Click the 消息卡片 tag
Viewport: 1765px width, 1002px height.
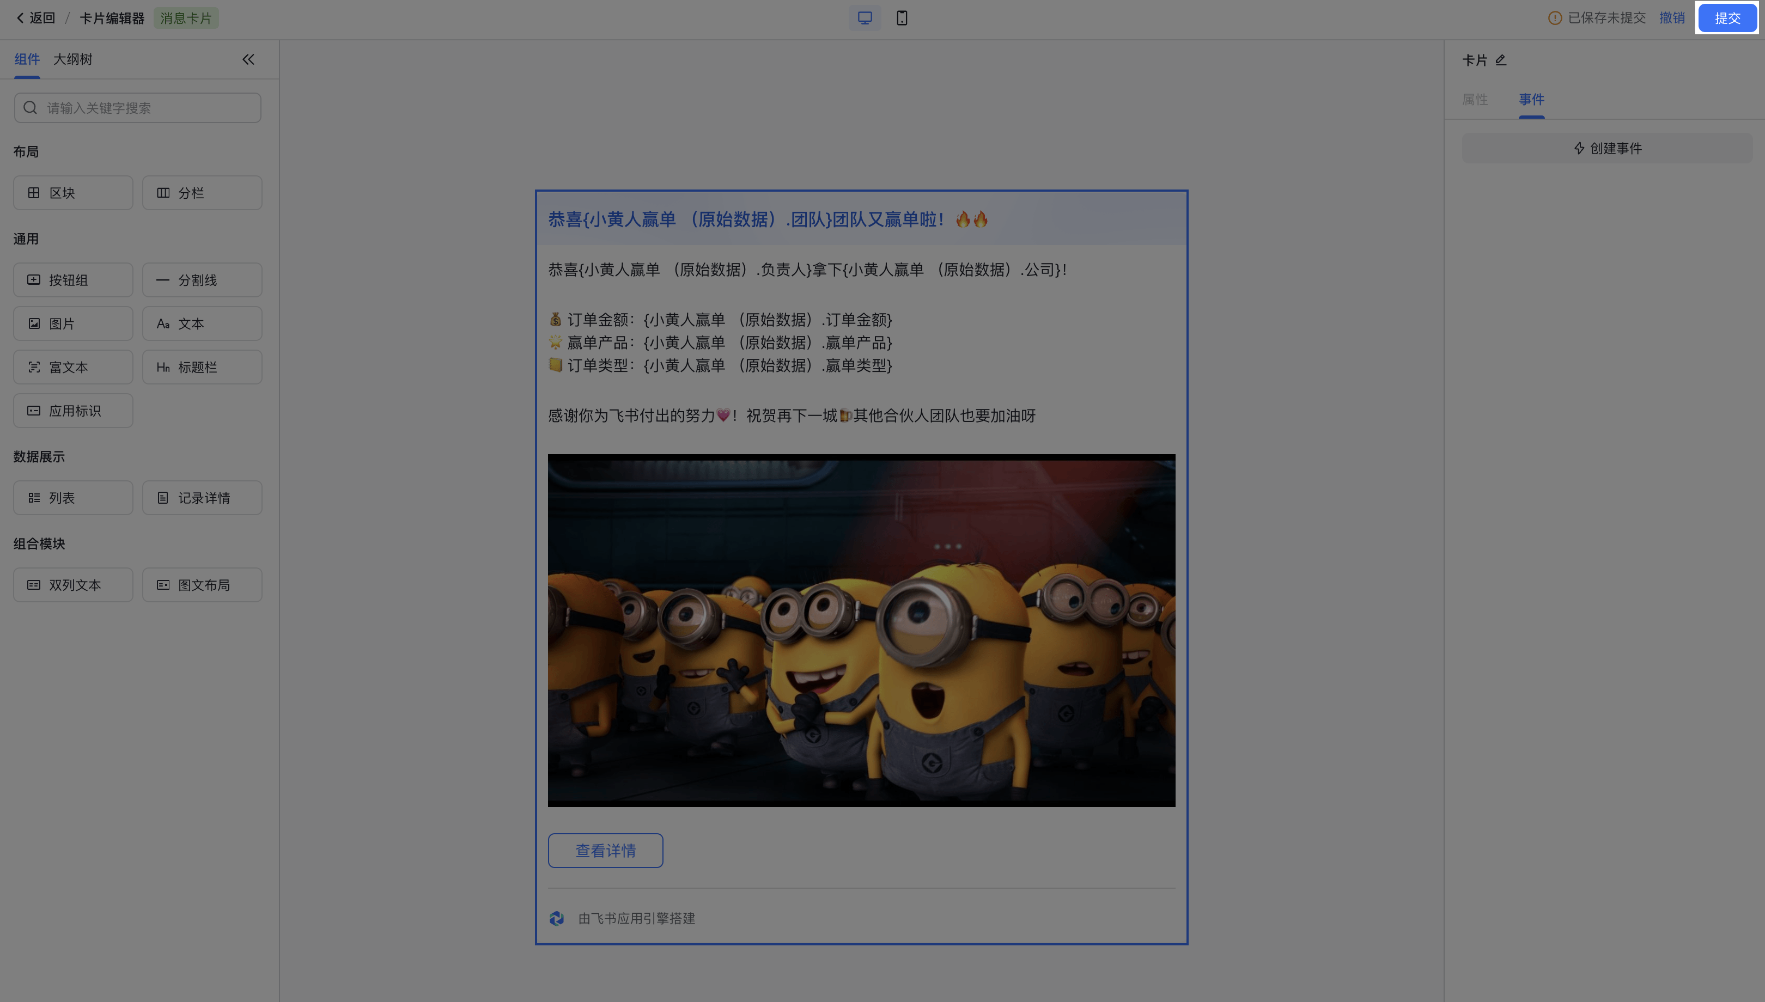[186, 18]
